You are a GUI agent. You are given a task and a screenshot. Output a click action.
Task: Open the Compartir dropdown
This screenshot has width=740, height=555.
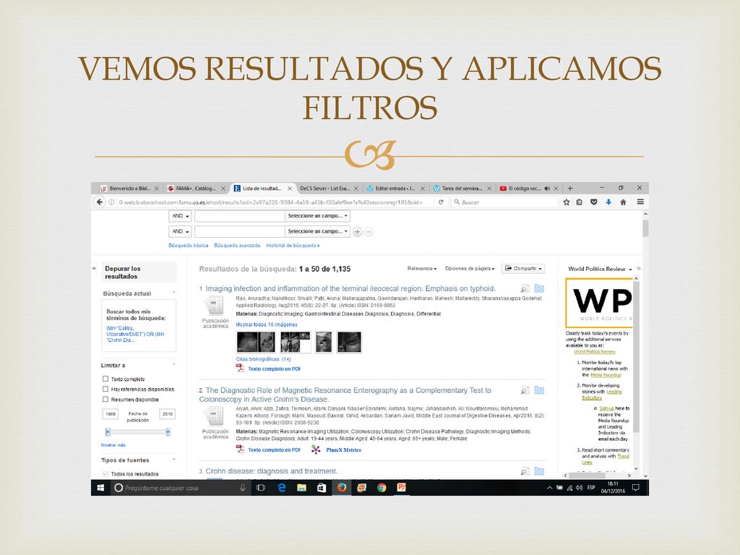click(x=523, y=269)
